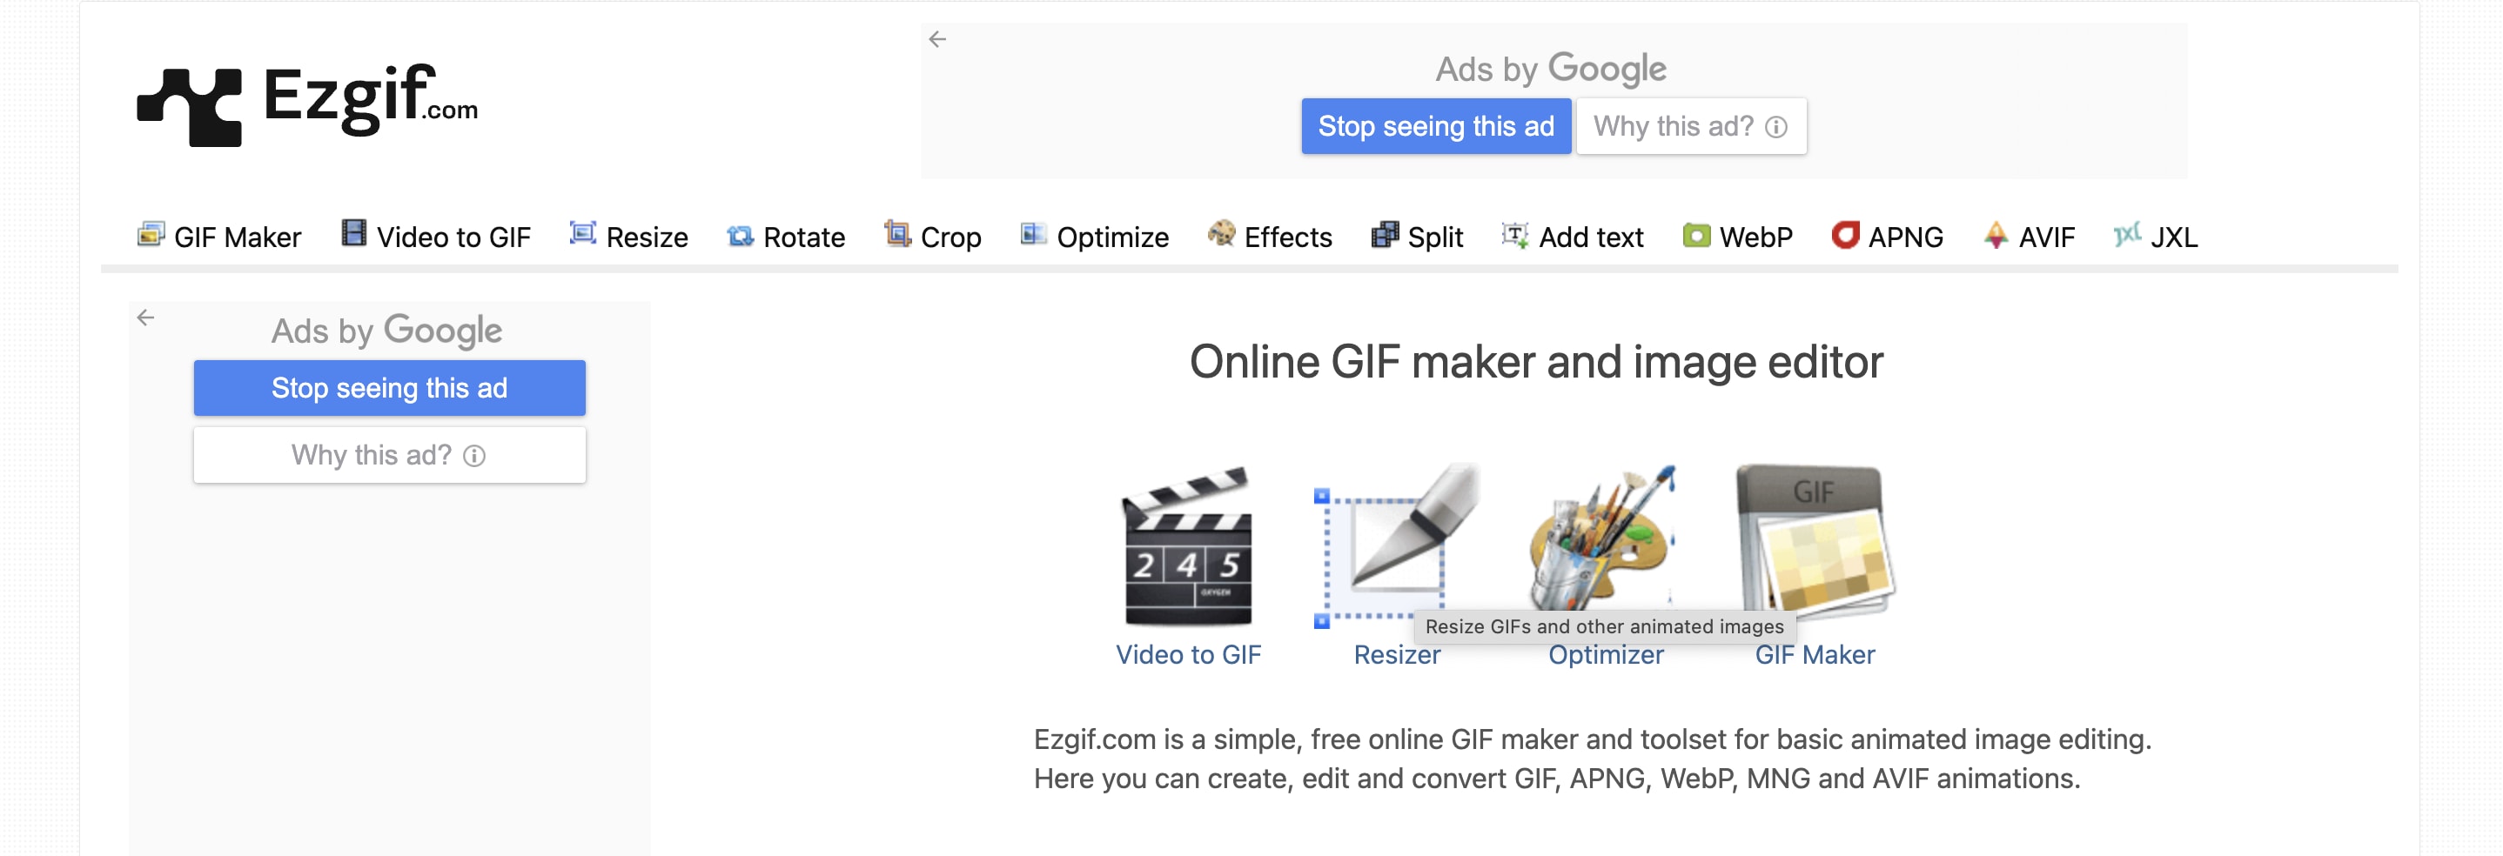
Task: Click sidebar Why this ad? button
Action: (x=389, y=455)
